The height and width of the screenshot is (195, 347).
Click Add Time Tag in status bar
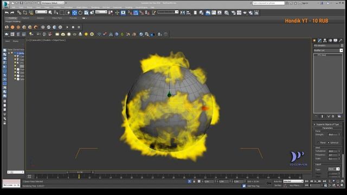point(253,186)
